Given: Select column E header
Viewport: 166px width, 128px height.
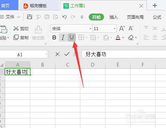Looking at the screenshot, I should point(118,65).
